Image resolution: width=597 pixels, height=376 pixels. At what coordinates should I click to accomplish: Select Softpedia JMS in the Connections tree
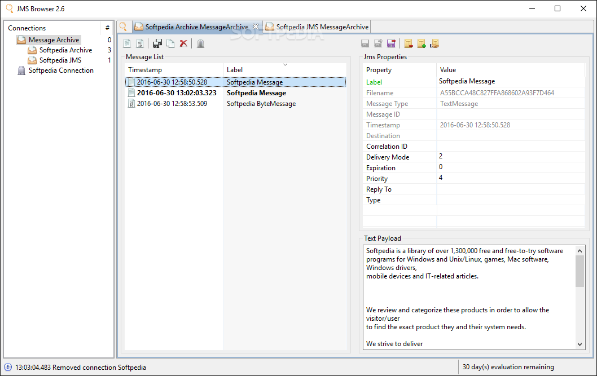[60, 60]
